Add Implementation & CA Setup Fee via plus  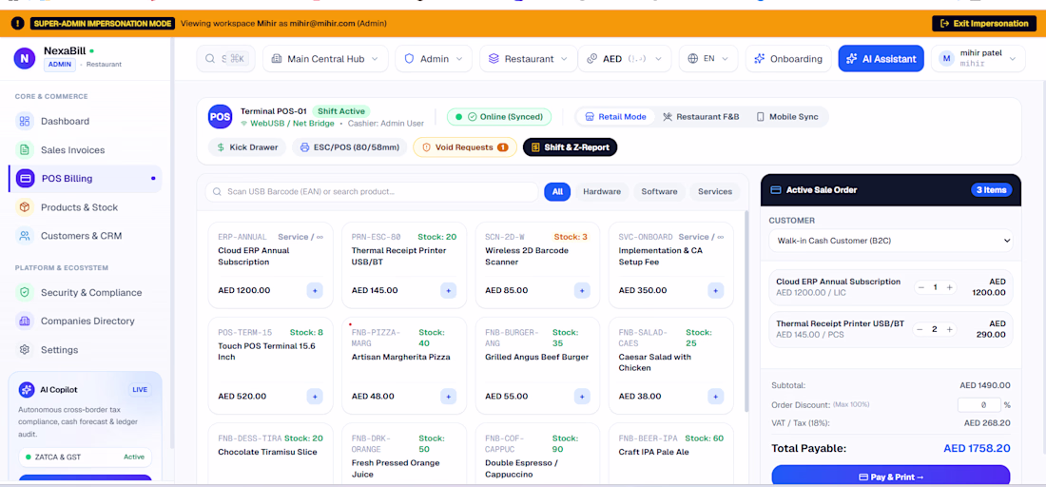point(716,291)
